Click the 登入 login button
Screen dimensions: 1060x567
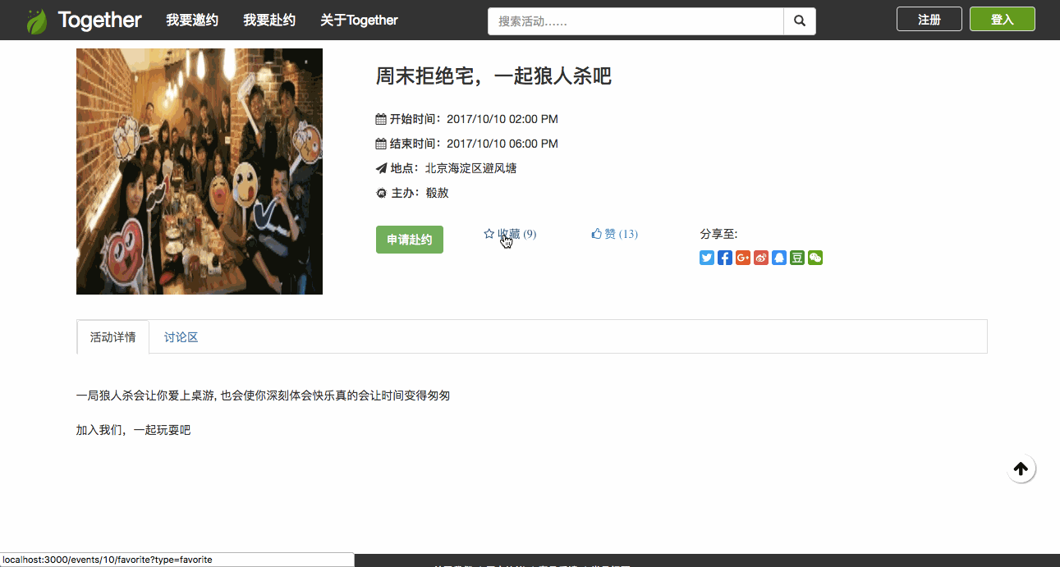pos(1003,20)
